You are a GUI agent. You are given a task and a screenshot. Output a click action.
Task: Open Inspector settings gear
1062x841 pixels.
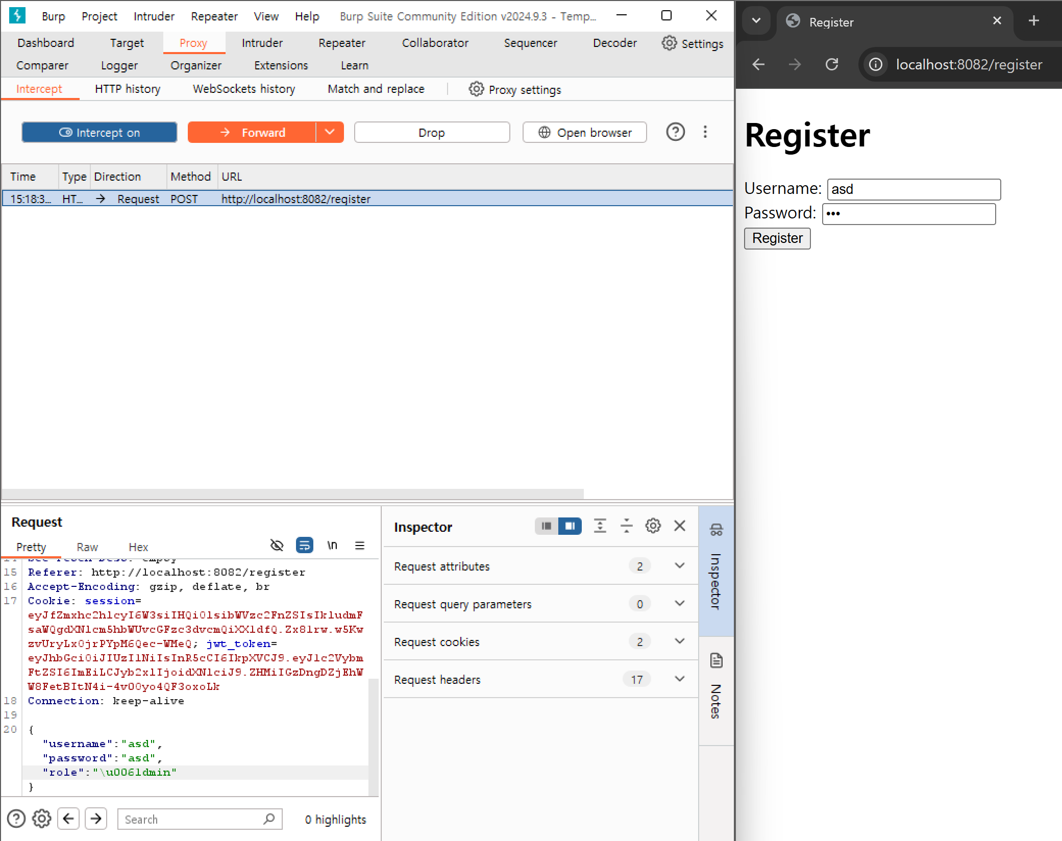653,526
